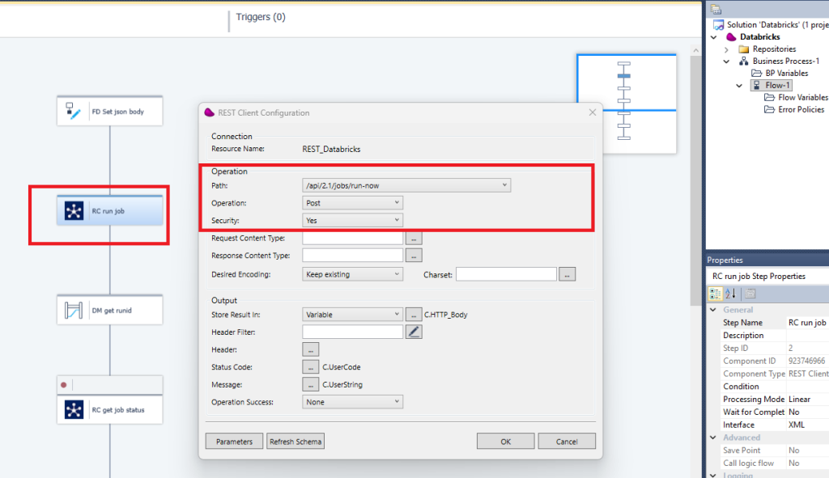The image size is (829, 478).
Task: Click the RC get job status step icon
Action: [74, 410]
